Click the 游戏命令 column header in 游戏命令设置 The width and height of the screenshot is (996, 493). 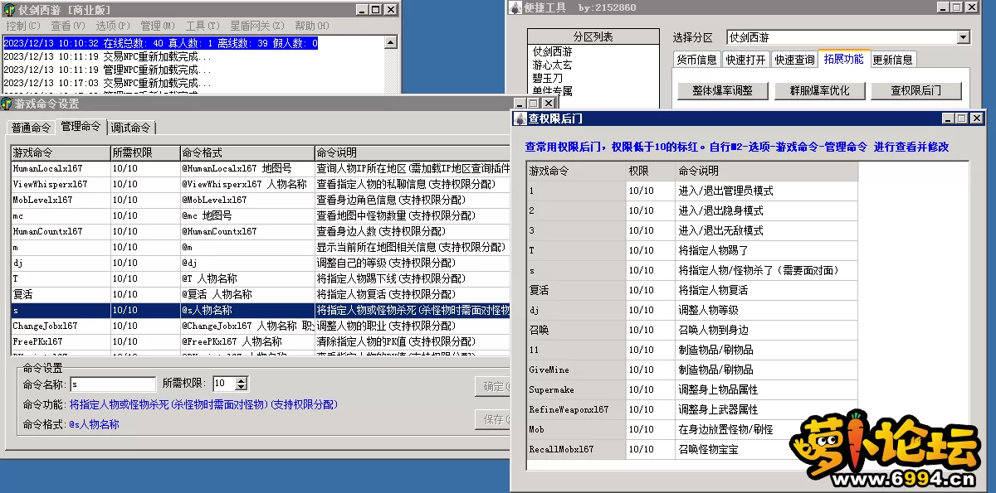pos(61,153)
